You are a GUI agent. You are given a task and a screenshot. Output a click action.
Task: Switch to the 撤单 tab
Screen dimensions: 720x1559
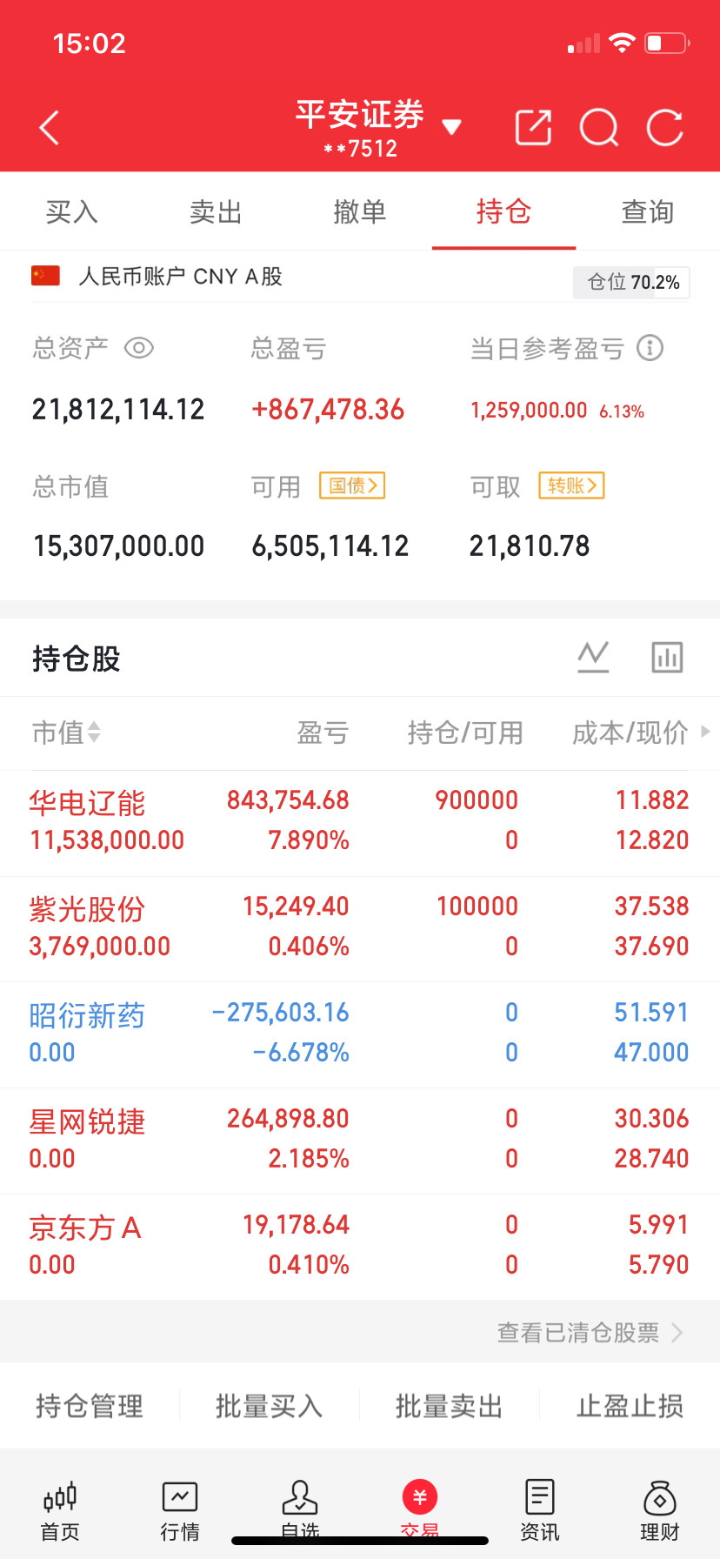(360, 211)
